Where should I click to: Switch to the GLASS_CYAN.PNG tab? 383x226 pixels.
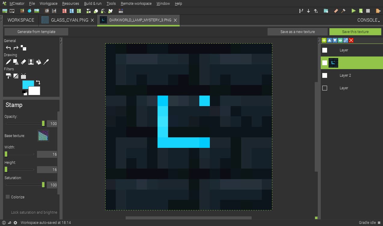65,20
